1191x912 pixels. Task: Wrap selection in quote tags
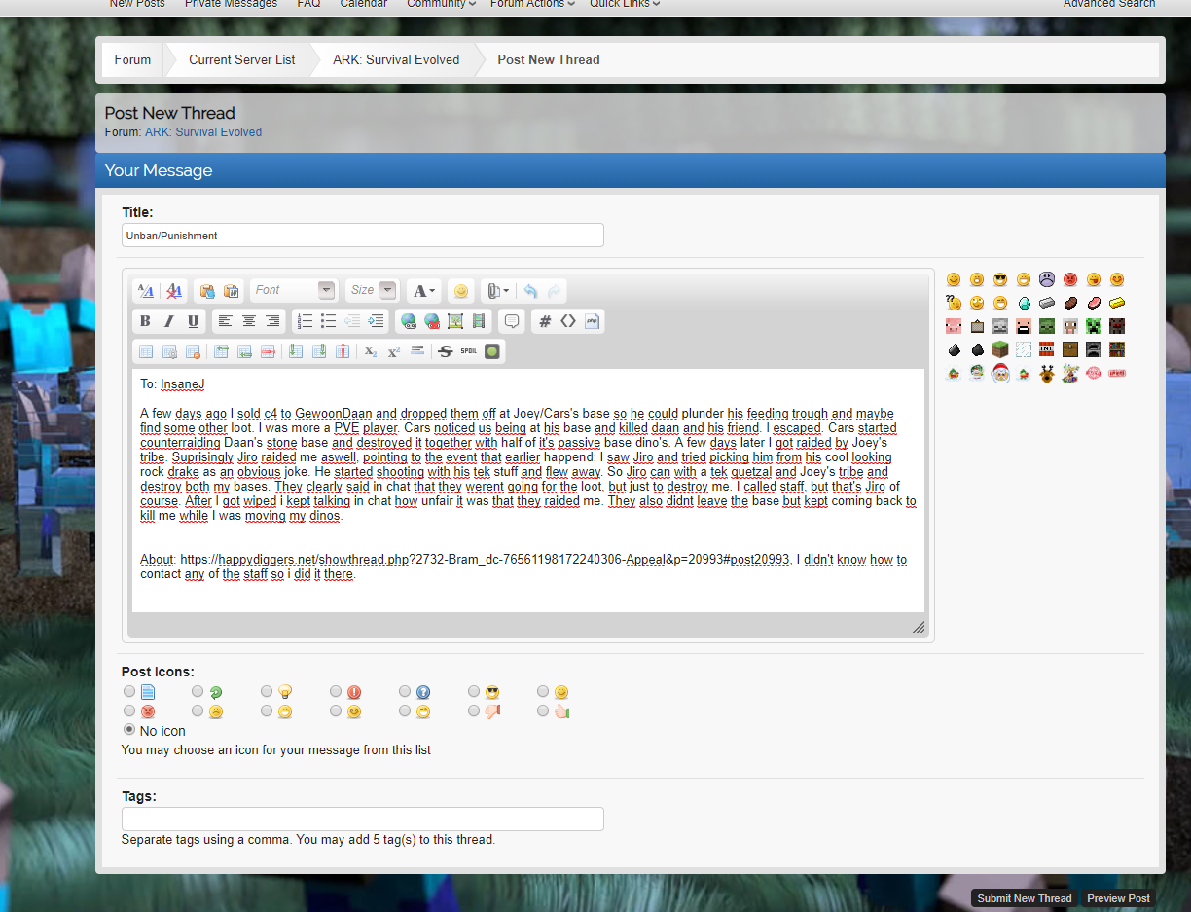(512, 321)
